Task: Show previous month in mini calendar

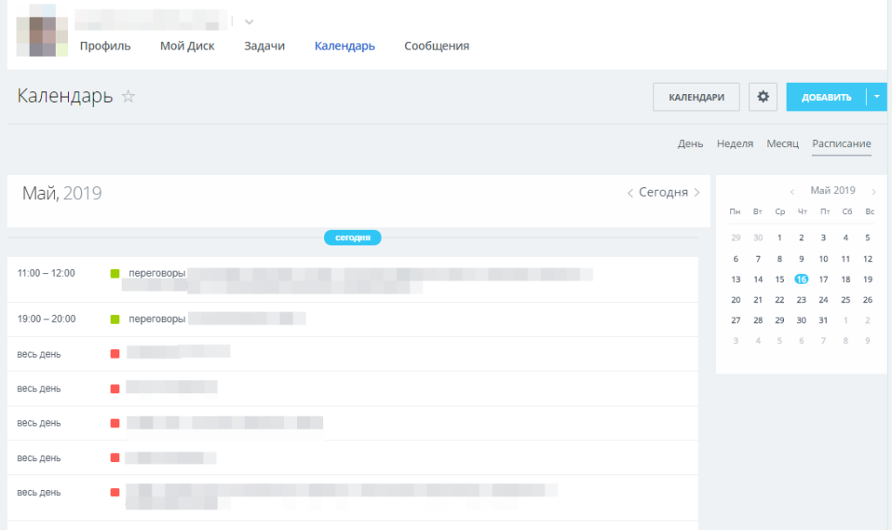Action: pyautogui.click(x=792, y=191)
